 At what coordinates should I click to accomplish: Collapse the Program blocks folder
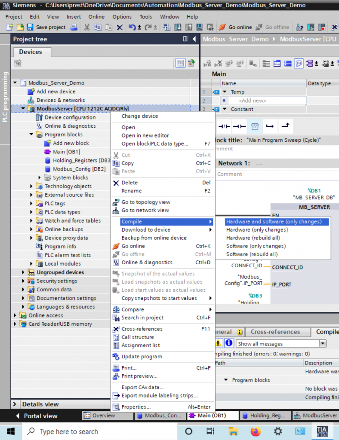(x=31, y=134)
